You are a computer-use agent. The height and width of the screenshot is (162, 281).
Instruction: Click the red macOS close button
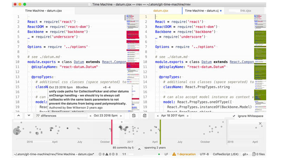pyautogui.click(x=15, y=4)
